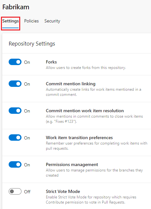Image resolution: width=151 pixels, height=209 pixels.
Task: Click the Fabrikam repository title
Action: 16,7
